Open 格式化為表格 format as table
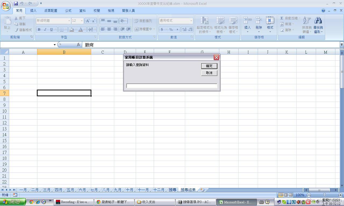Image resolution: width=344 pixels, height=206 pixels. tap(220, 25)
